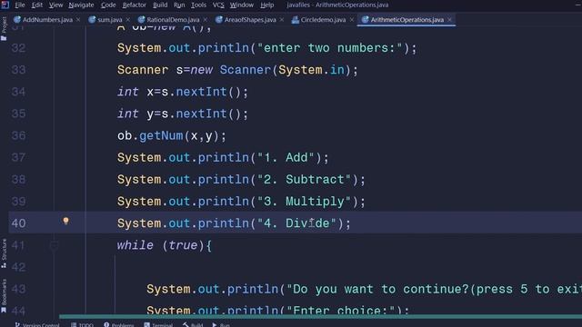Screen dimensions: 582x327
Task: Close the AreaofShapes.java tab
Action: [282, 20]
